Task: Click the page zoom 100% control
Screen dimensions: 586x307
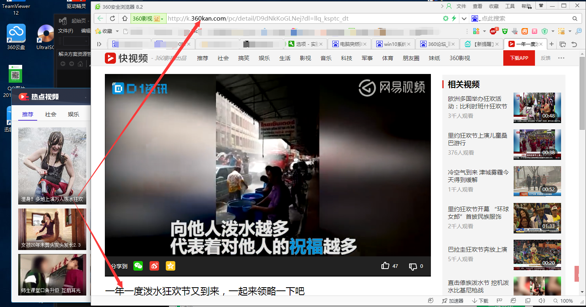Action: (563, 301)
